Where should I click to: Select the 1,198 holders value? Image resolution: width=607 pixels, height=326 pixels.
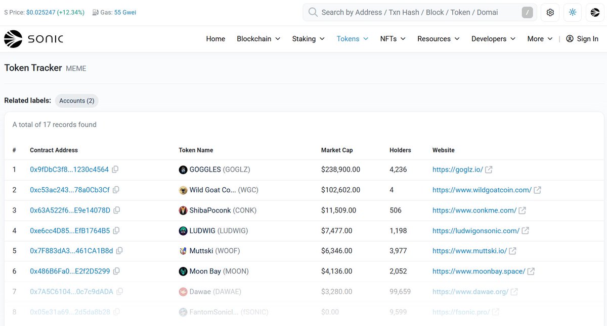coord(398,231)
